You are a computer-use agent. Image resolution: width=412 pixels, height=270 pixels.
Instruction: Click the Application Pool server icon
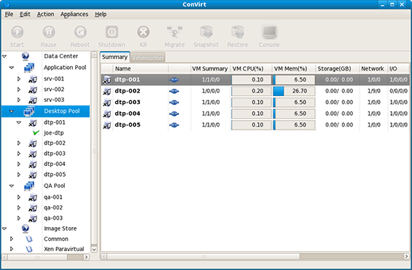pos(29,68)
